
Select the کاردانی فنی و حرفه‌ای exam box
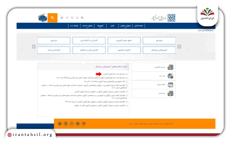click(x=89, y=50)
